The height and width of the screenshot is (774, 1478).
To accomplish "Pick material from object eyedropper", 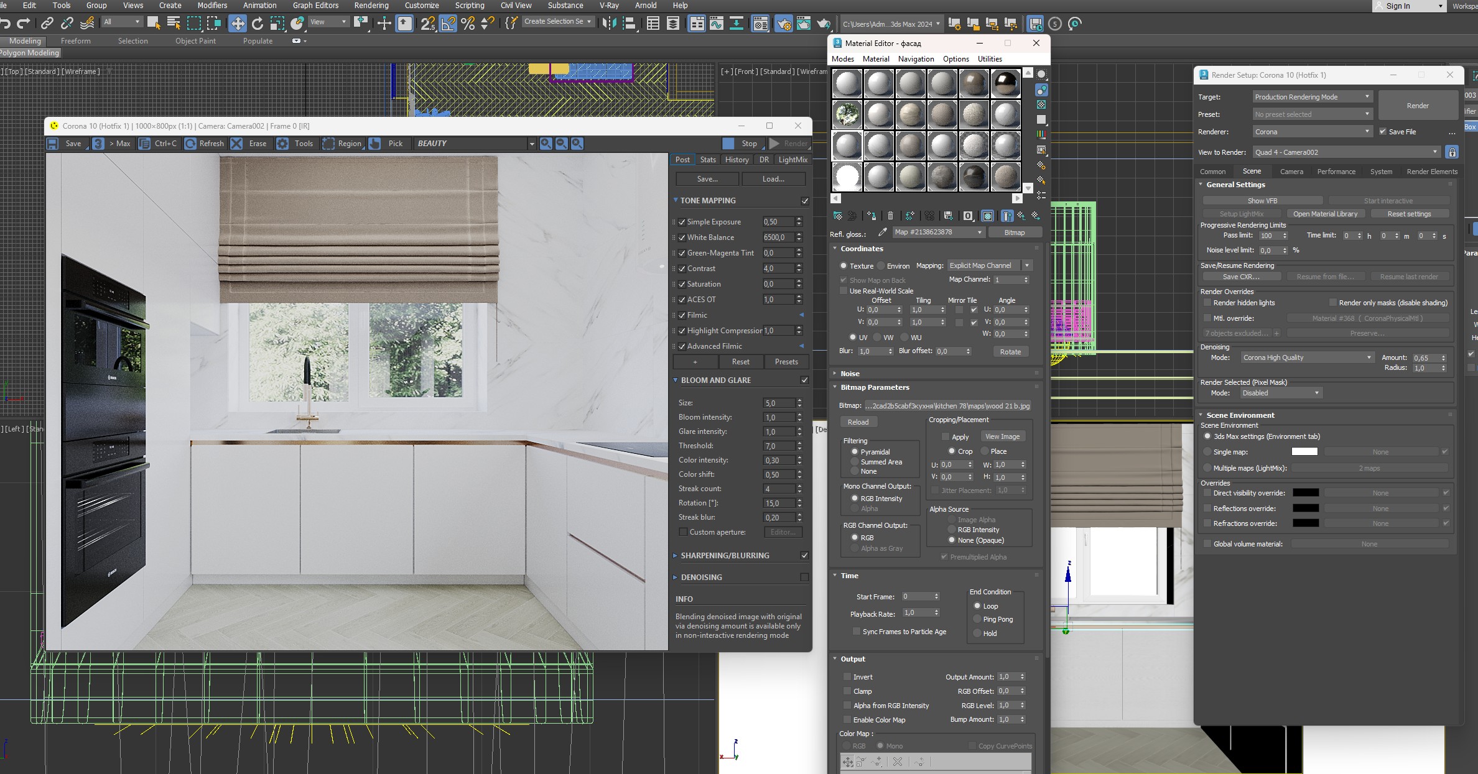I will point(882,233).
